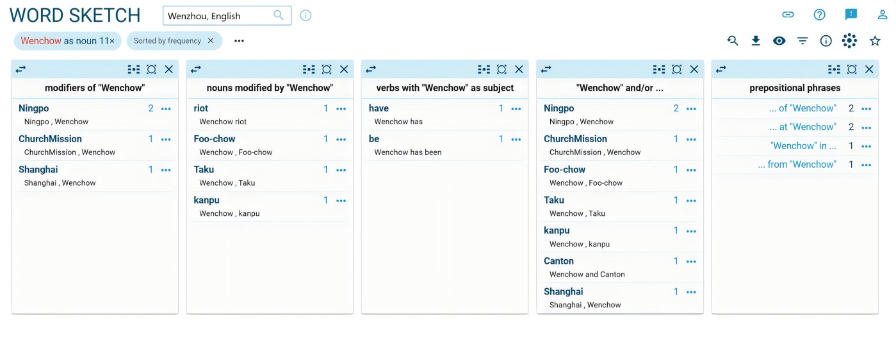Open the visualization dots circle icon
Screen dimensions: 896x340
[x=849, y=41]
